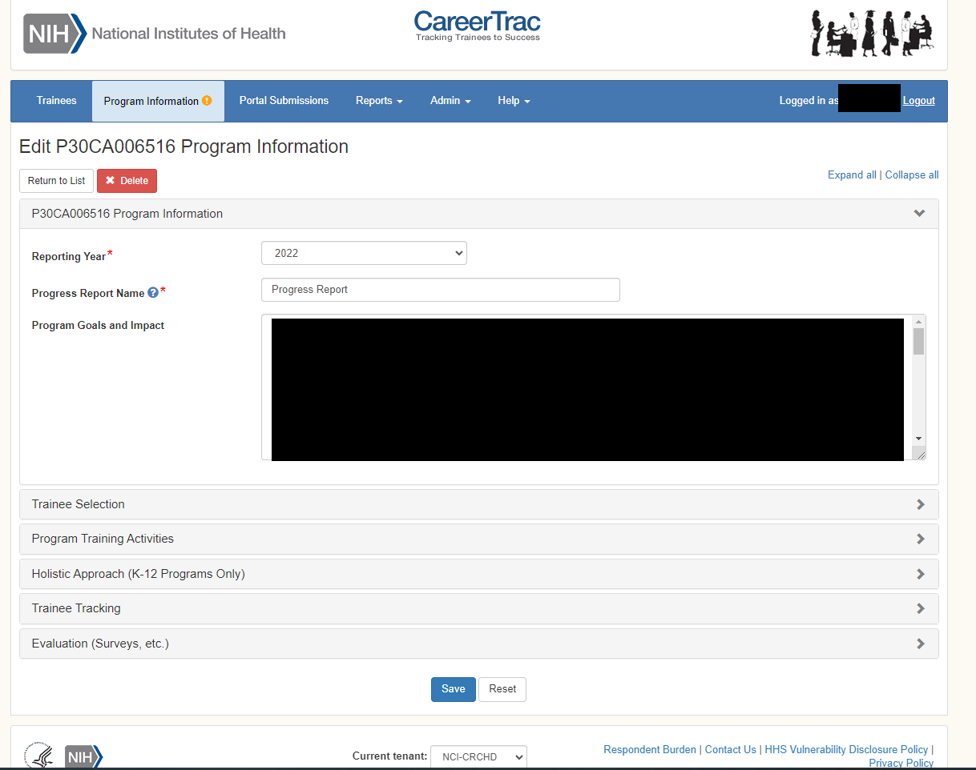Open the Trainees tab
Viewport: 976px width, 770px height.
[56, 101]
